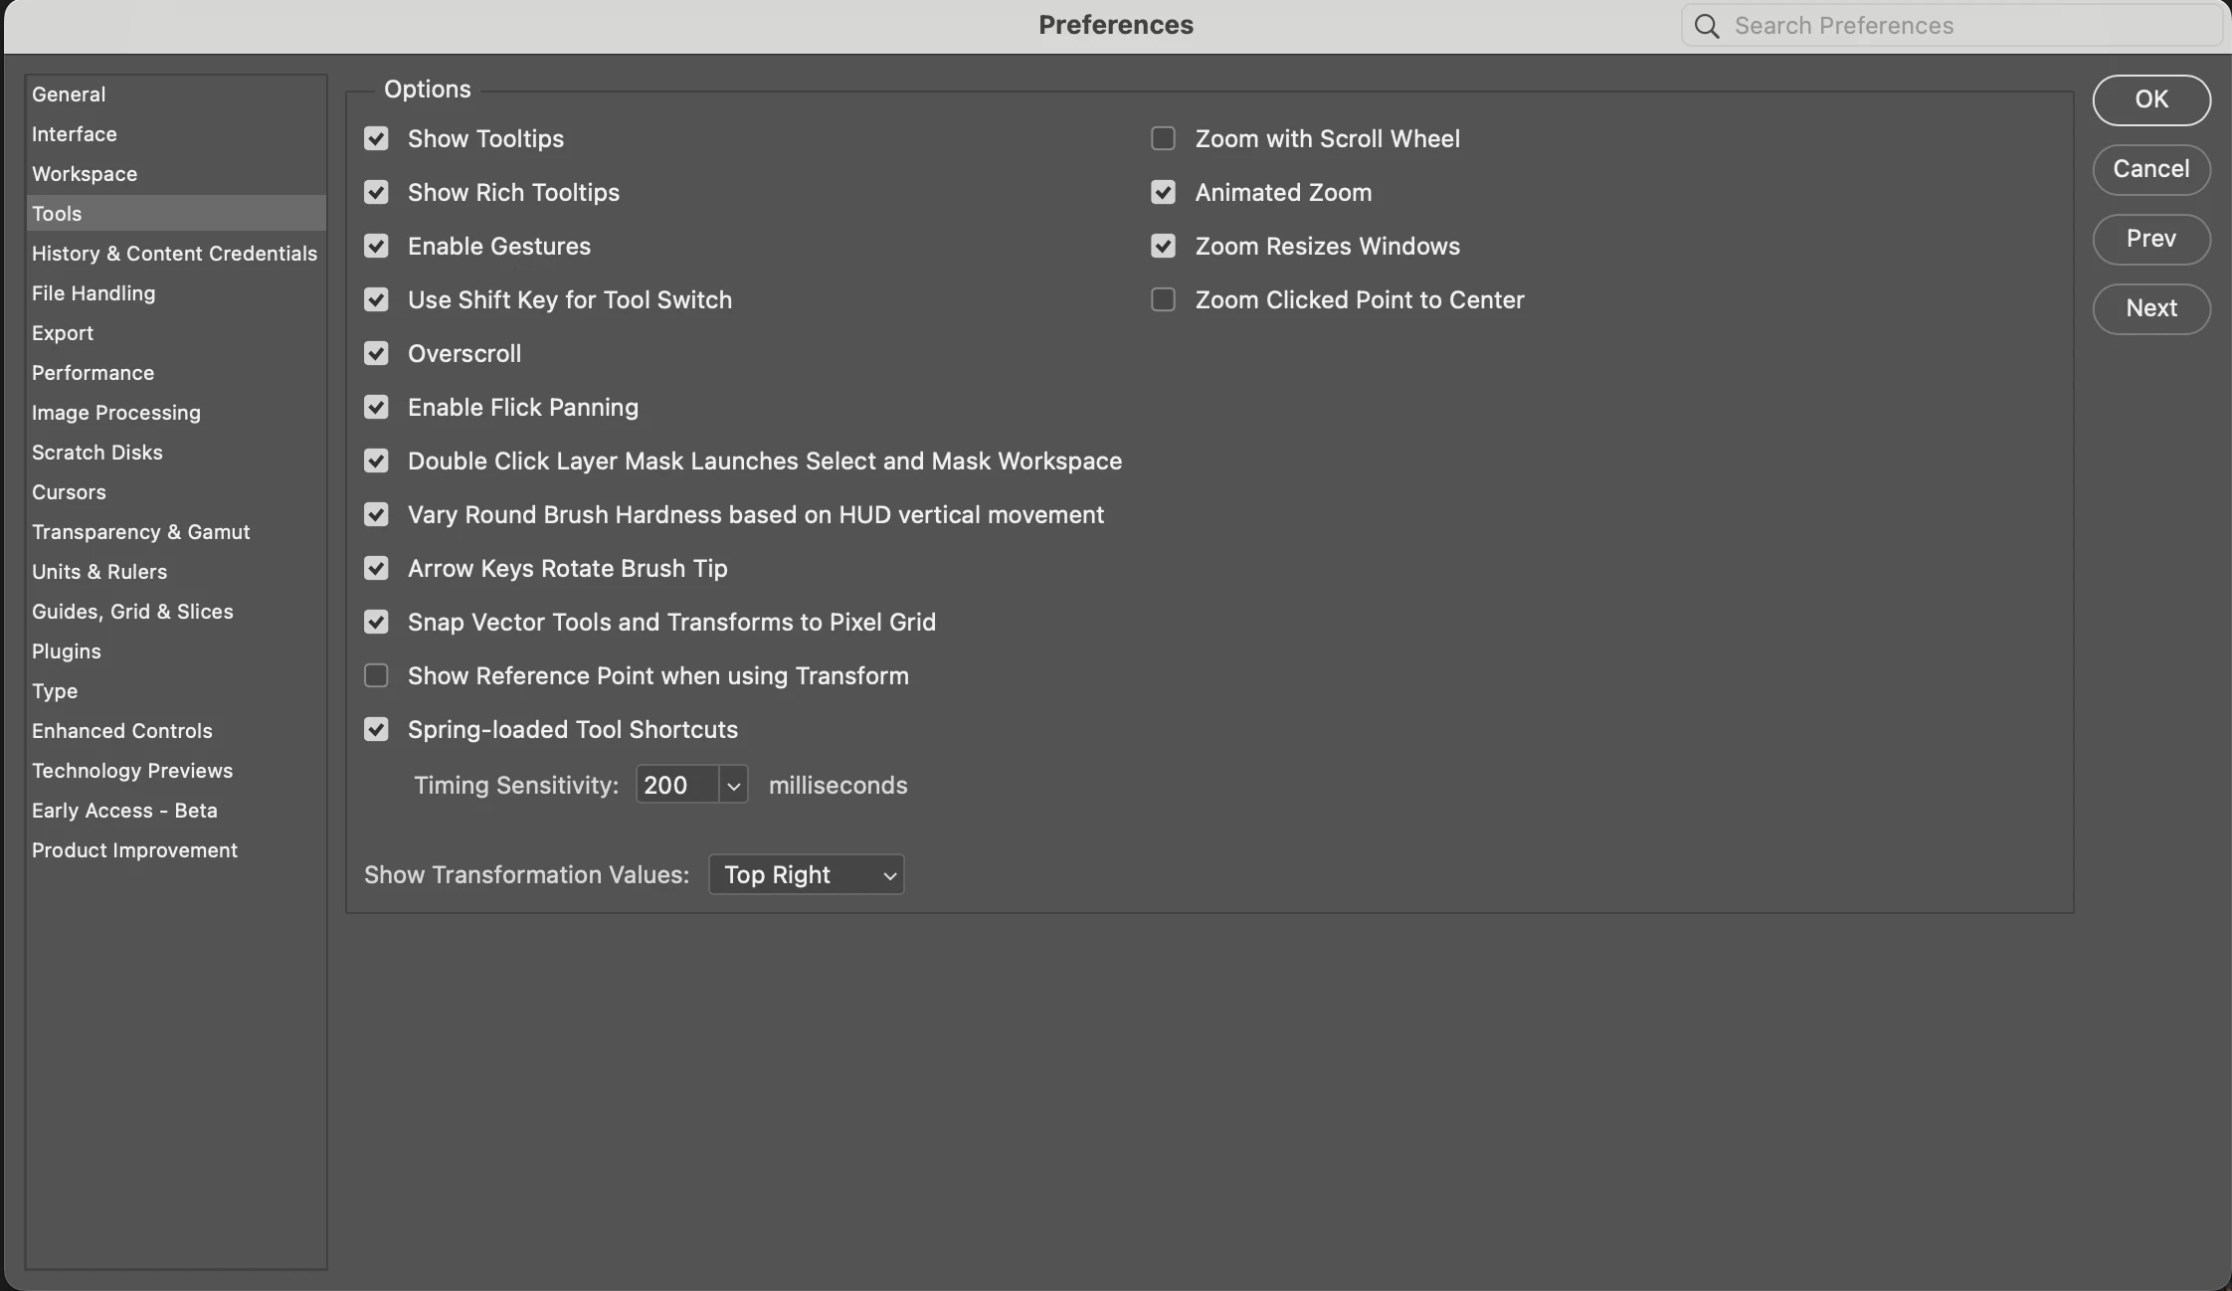Go to Next preferences page

pyautogui.click(x=2150, y=308)
